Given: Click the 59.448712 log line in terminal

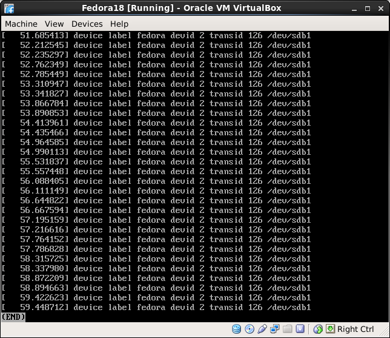Looking at the screenshot, I should [x=157, y=307].
